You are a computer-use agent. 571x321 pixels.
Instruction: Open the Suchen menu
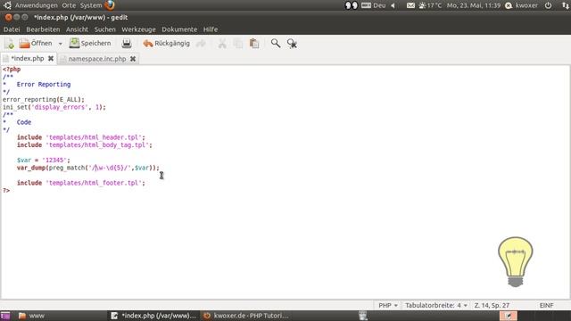pos(105,29)
